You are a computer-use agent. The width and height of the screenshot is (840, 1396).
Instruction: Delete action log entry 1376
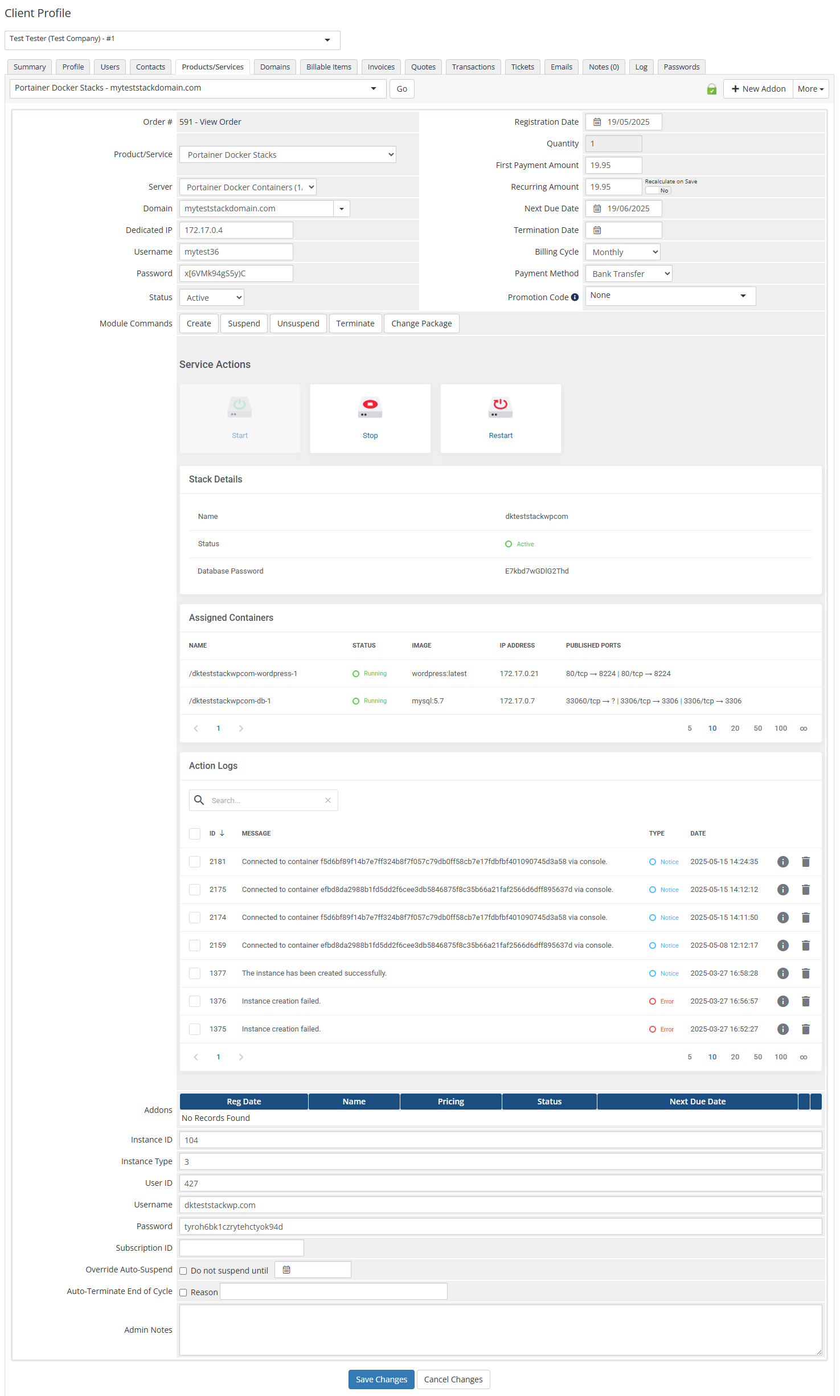click(x=806, y=1001)
